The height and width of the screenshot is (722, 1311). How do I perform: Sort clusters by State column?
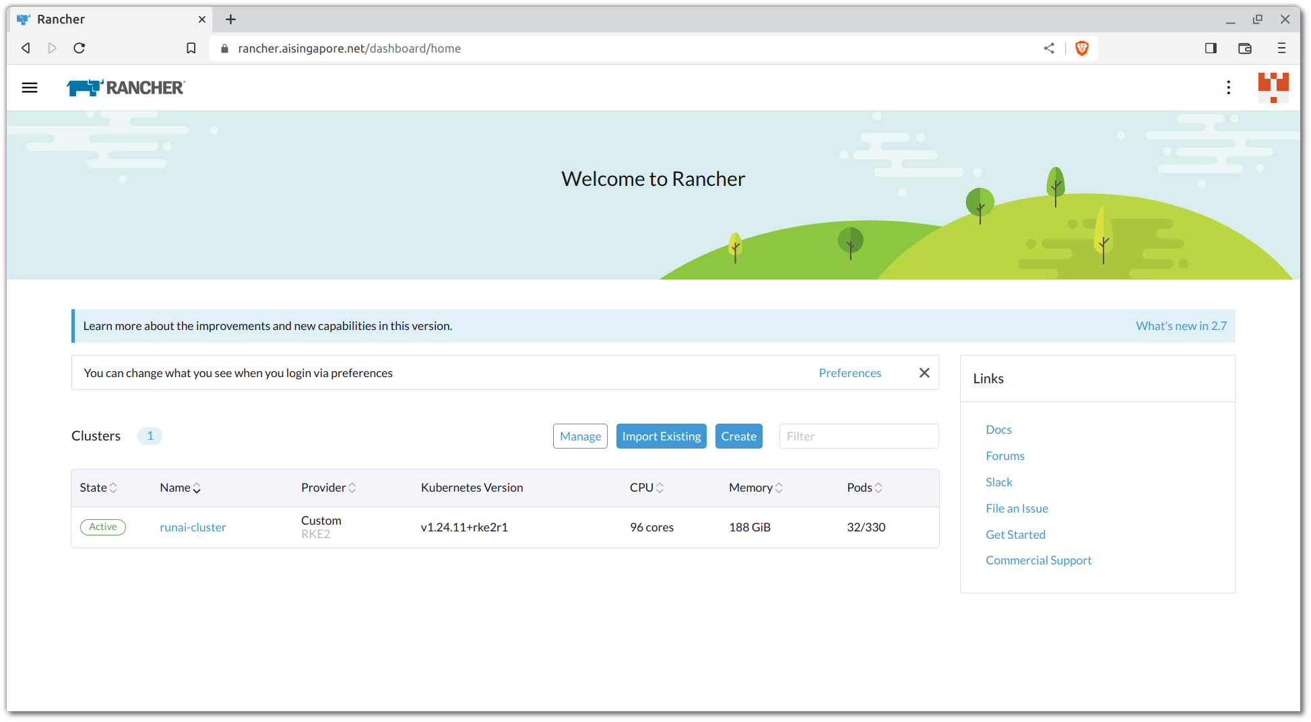point(98,488)
